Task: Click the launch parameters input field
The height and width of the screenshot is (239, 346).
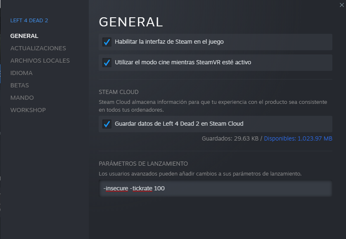Action: (x=215, y=188)
